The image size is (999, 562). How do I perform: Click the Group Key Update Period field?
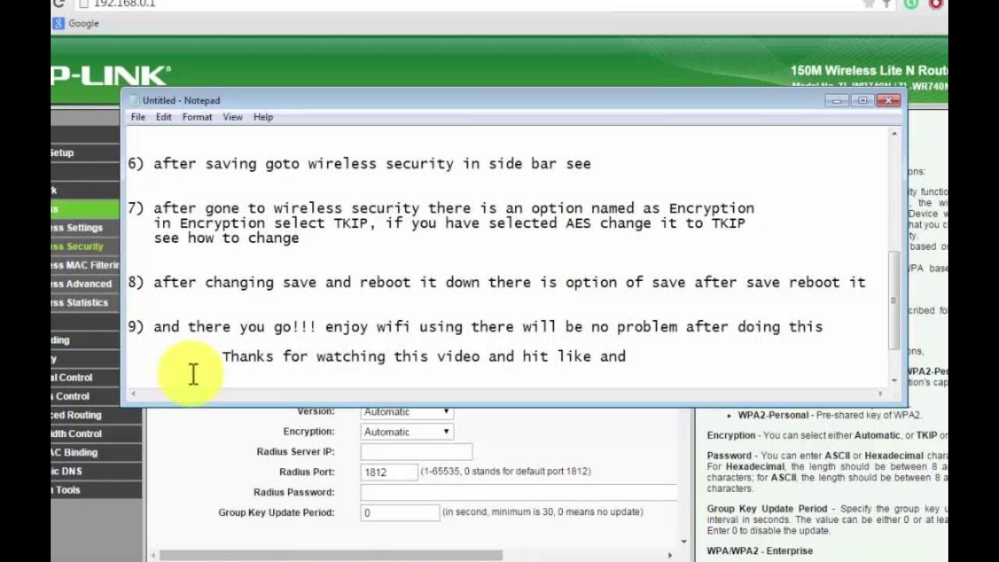click(400, 513)
